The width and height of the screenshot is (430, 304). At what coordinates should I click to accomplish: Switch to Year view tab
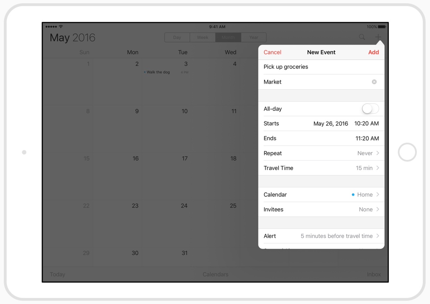pyautogui.click(x=253, y=37)
